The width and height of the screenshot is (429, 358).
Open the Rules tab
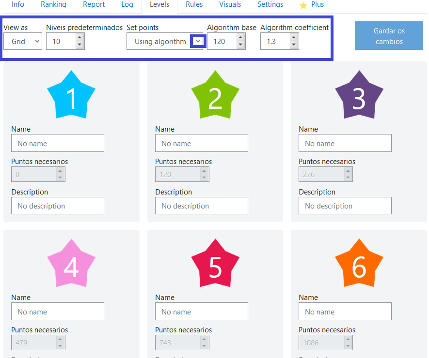194,5
